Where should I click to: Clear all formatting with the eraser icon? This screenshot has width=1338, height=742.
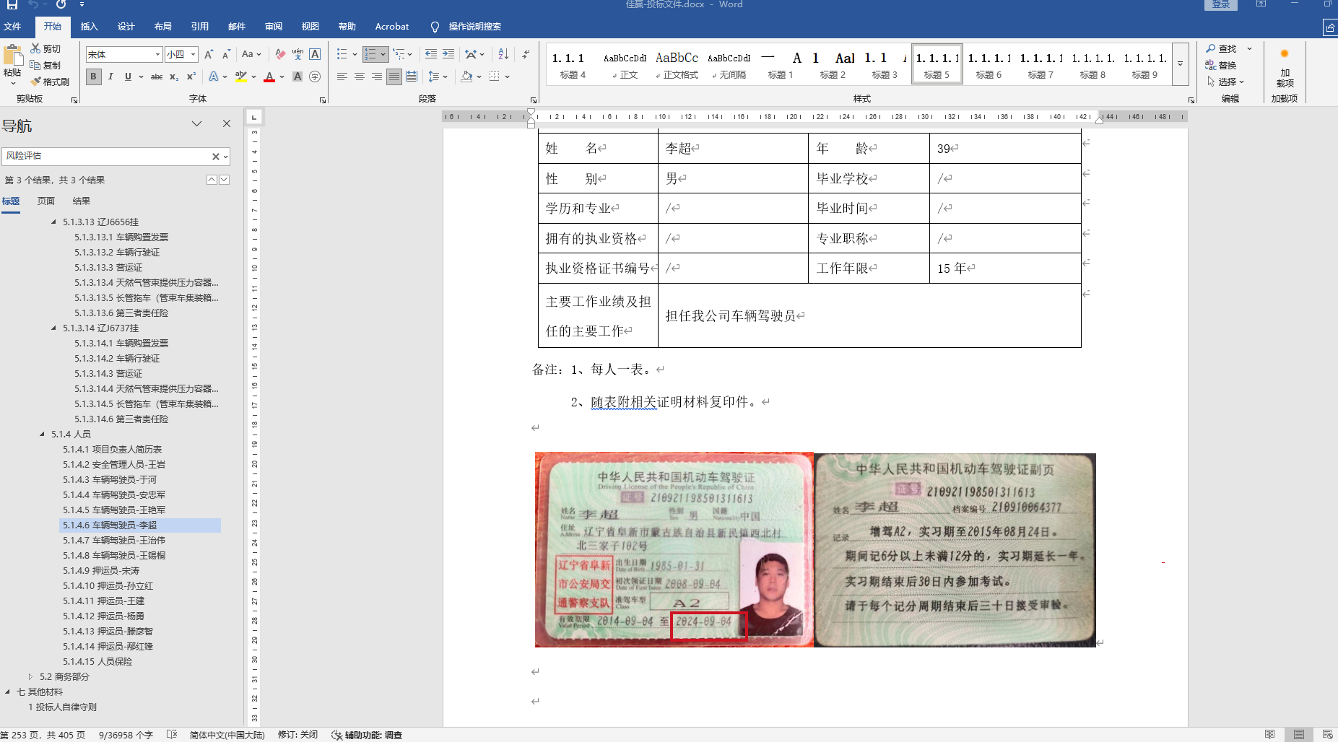coord(280,54)
